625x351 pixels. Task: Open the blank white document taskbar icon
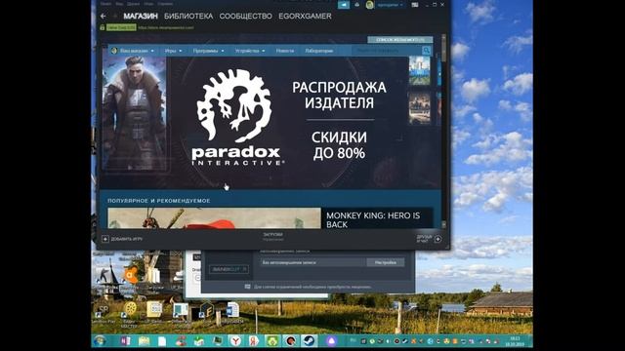(162, 341)
